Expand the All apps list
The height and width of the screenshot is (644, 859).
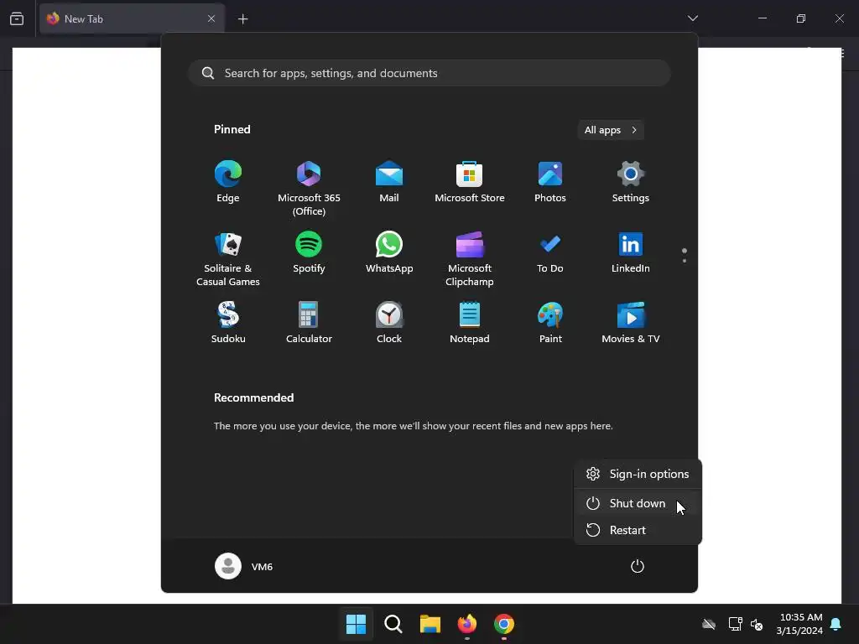pos(611,130)
